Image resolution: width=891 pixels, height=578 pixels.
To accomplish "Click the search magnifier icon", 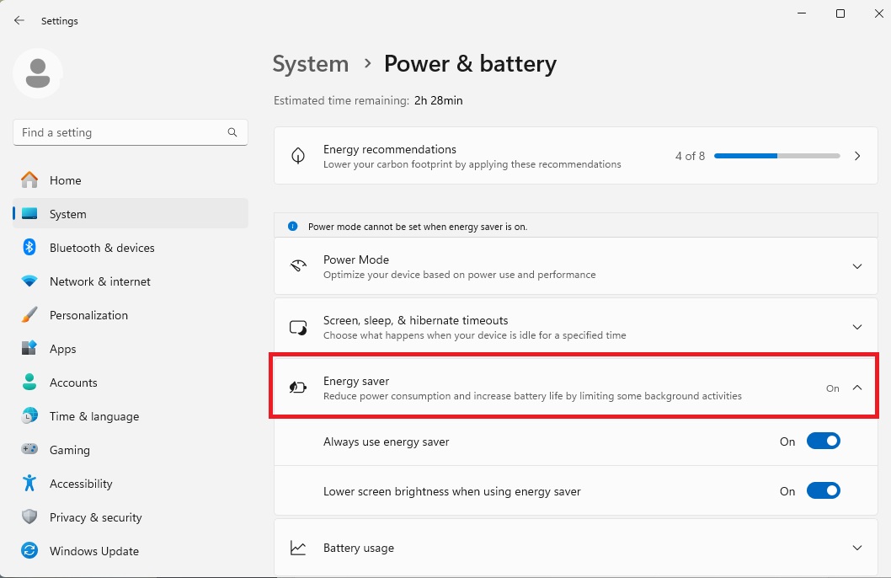I will pos(232,132).
